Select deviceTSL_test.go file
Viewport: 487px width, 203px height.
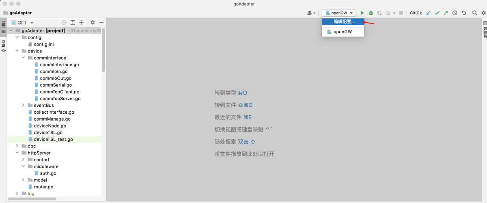tap(50, 139)
